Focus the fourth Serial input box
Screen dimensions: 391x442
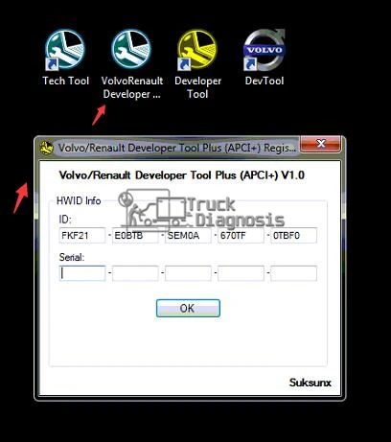point(241,273)
